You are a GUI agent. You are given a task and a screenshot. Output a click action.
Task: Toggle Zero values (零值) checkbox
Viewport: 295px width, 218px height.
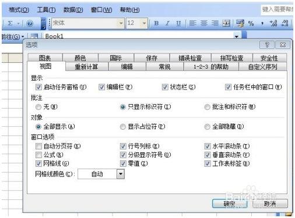123,163
